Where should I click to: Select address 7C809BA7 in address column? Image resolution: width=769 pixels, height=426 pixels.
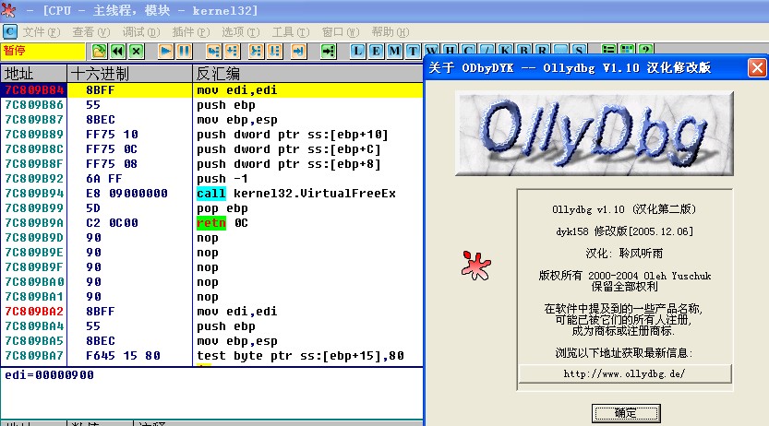pos(34,356)
